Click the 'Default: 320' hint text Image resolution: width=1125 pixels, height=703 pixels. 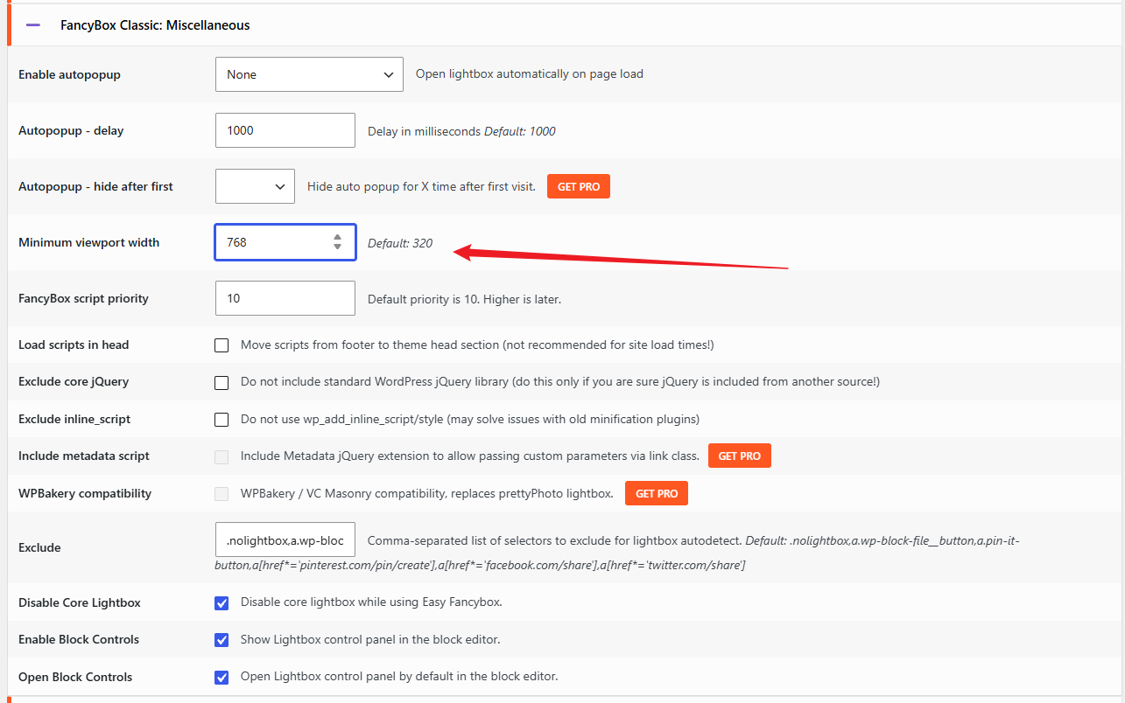point(400,243)
